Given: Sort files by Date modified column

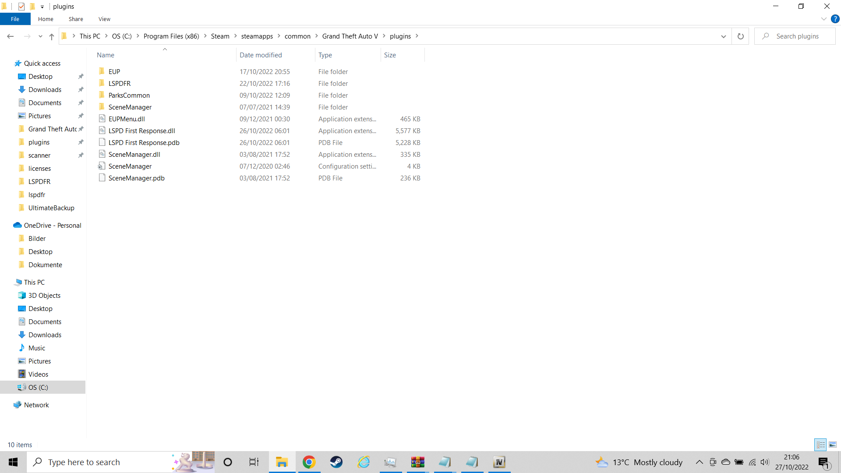Looking at the screenshot, I should (x=261, y=55).
